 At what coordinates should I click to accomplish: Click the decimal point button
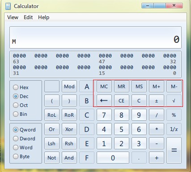(x=139, y=158)
